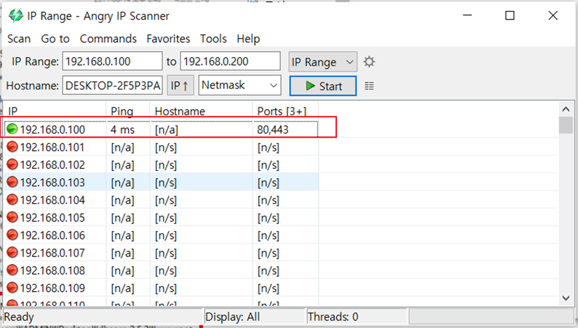Sort by the Ping column header
This screenshot has width=578, height=328.
click(128, 111)
